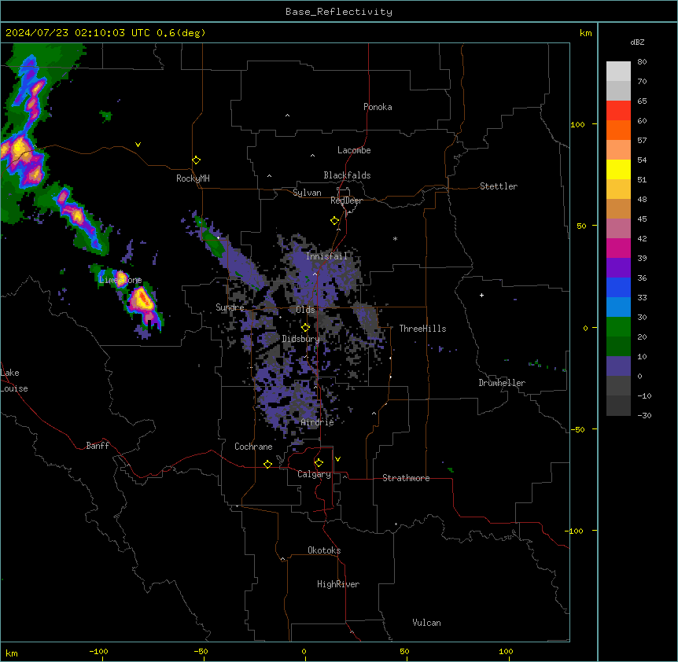Image resolution: width=678 pixels, height=662 pixels.
Task: Click the Blackfalds city label
Action: [347, 175]
